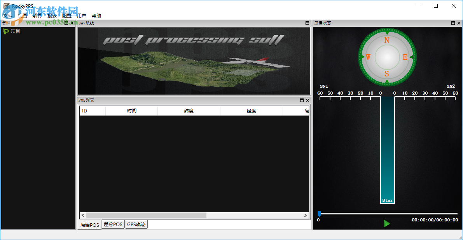Click the 纬度 column header

point(189,111)
